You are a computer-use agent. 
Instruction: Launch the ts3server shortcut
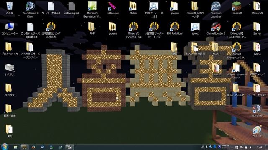(257, 110)
